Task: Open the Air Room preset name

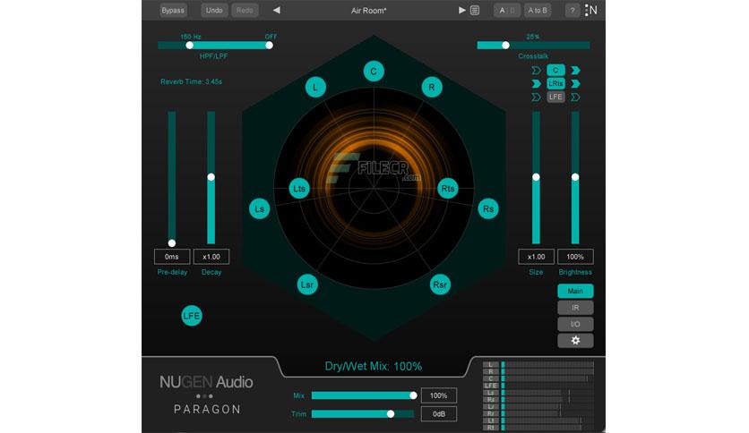Action: pos(369,11)
